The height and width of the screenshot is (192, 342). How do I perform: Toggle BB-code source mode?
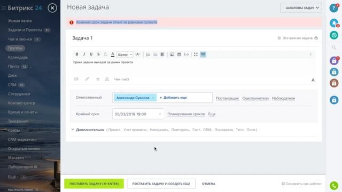203,54
